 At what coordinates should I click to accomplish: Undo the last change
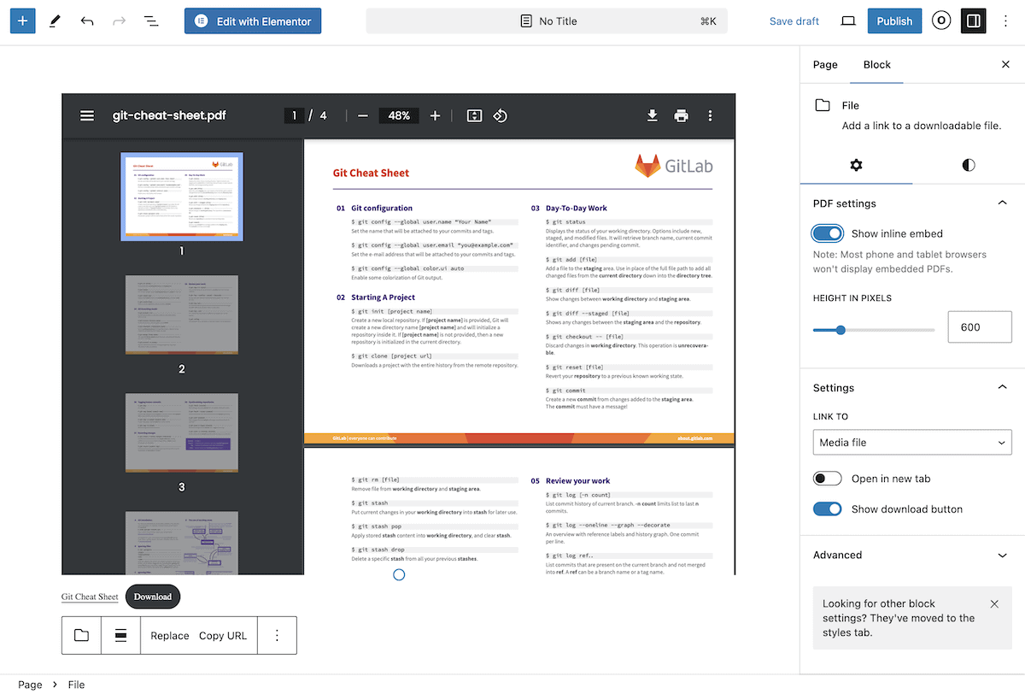pyautogui.click(x=87, y=21)
